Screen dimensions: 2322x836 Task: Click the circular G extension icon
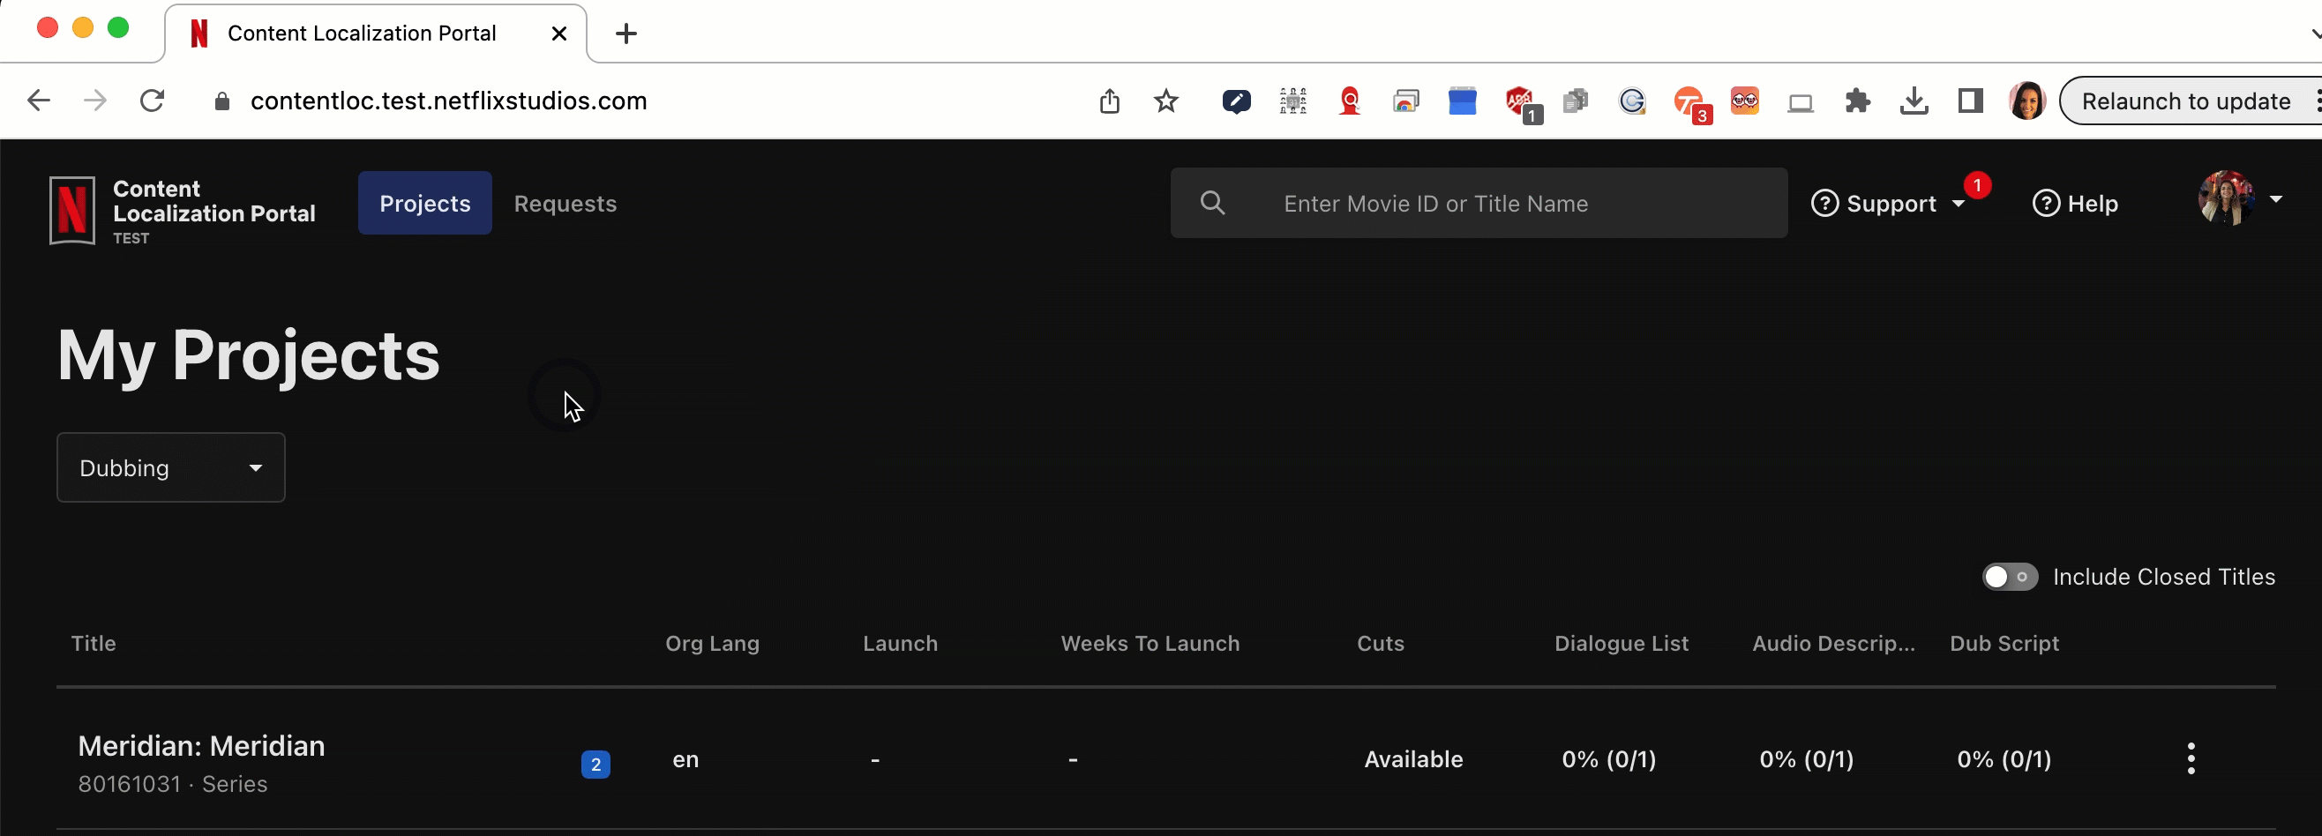tap(1632, 101)
